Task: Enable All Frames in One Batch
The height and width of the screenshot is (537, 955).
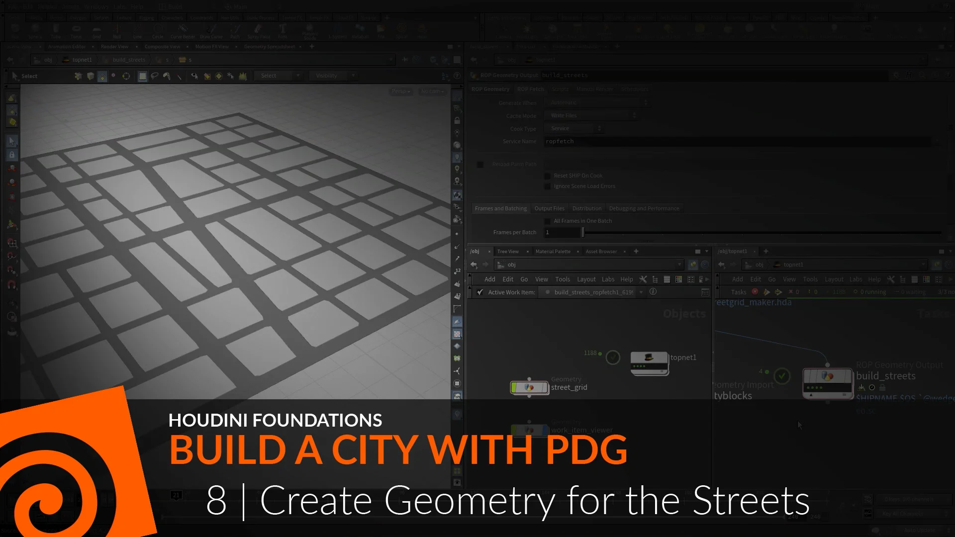Action: coord(547,221)
